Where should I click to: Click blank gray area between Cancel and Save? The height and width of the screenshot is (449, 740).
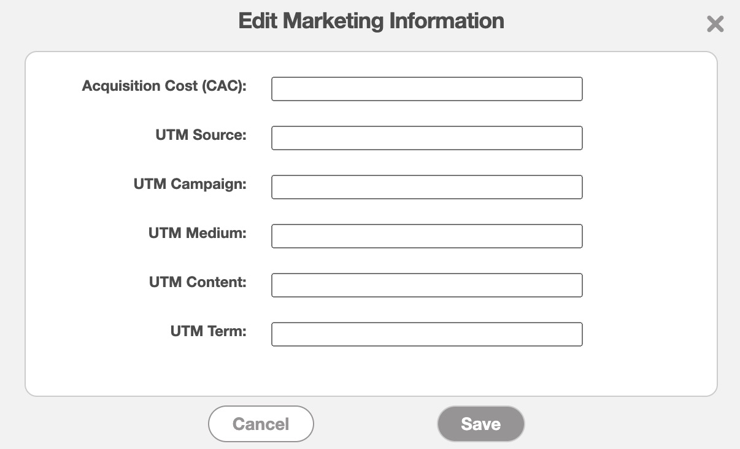pos(375,424)
